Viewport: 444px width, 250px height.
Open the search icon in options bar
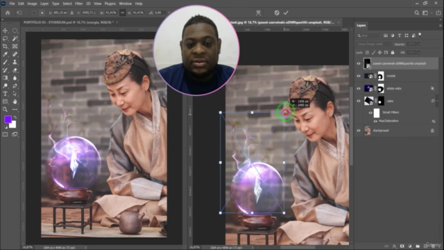[x=416, y=12]
